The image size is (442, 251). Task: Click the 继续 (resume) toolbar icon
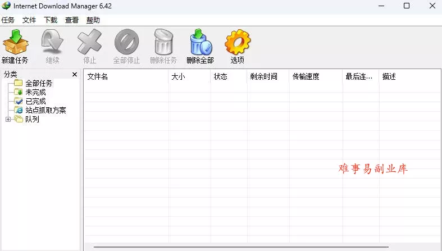pos(52,42)
